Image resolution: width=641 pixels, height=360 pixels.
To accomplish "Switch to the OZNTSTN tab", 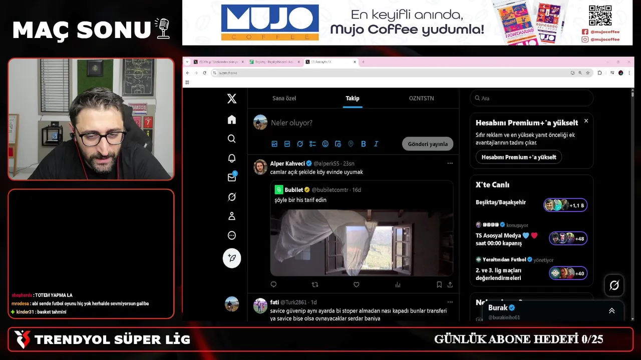I will click(x=421, y=98).
